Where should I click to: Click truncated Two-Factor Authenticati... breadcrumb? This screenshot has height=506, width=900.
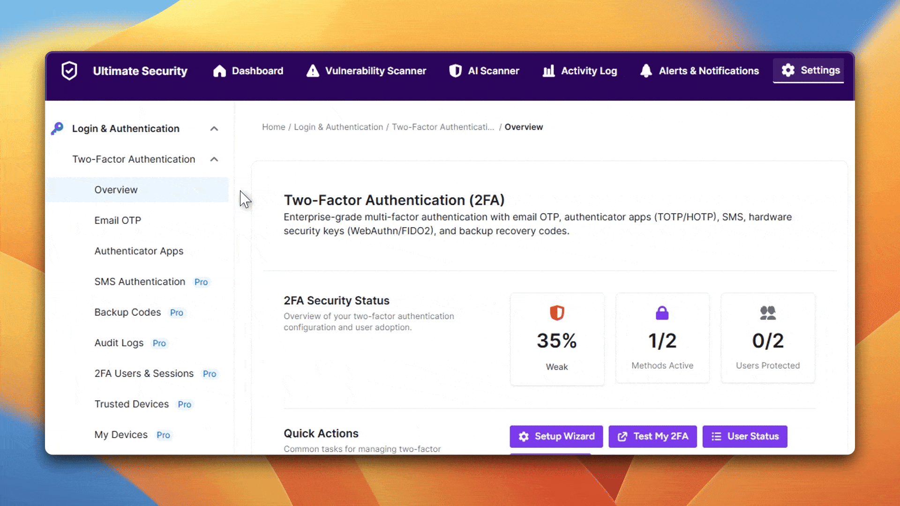pyautogui.click(x=443, y=127)
